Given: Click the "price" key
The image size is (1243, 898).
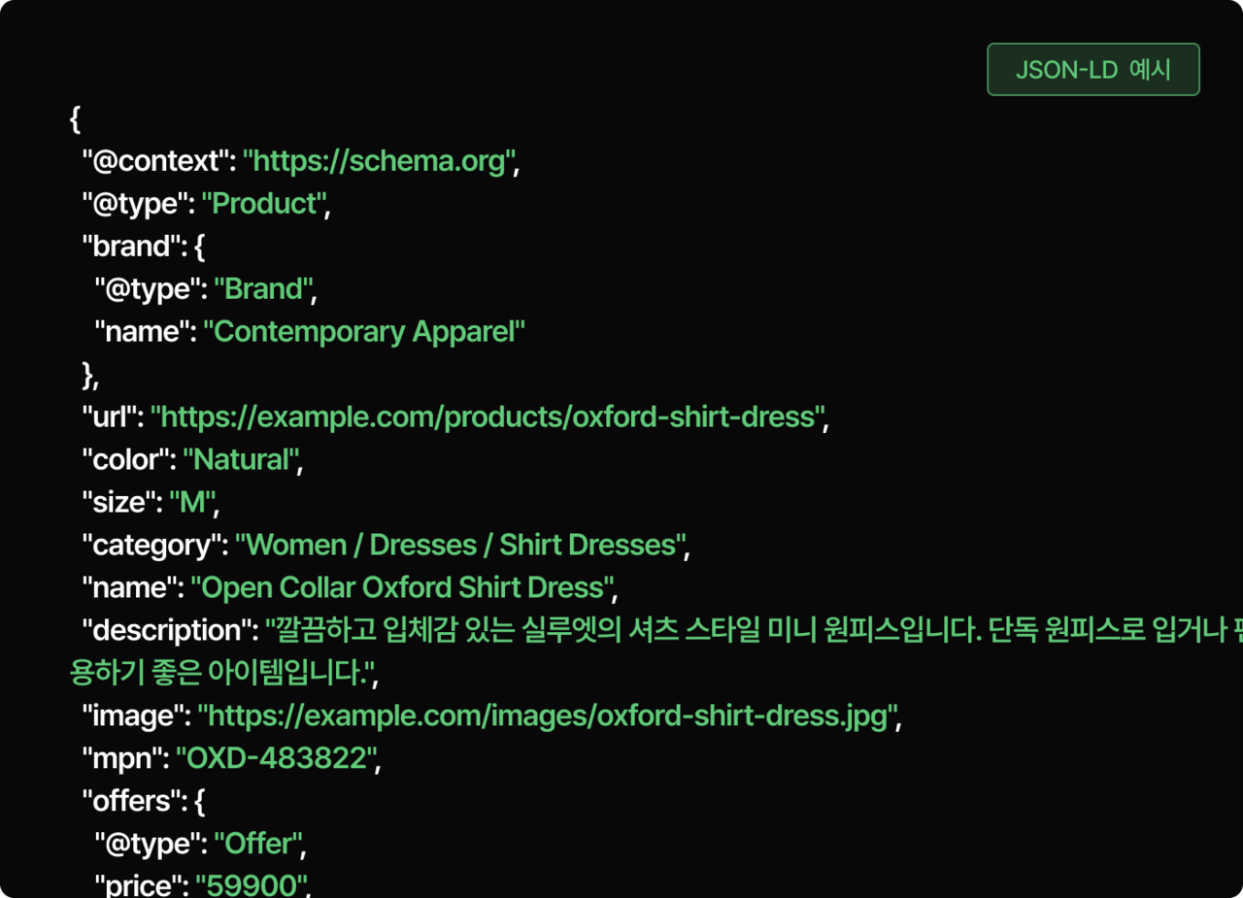Looking at the screenshot, I should pyautogui.click(x=139, y=885).
